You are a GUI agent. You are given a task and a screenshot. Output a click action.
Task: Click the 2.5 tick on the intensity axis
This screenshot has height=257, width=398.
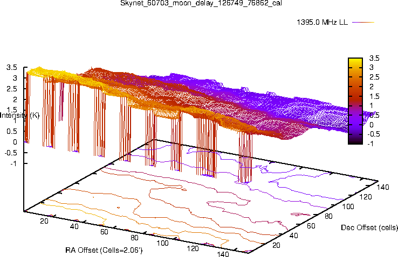(x=12, y=89)
